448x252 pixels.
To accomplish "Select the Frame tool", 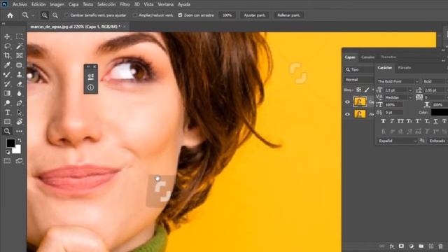I will coord(19,55).
